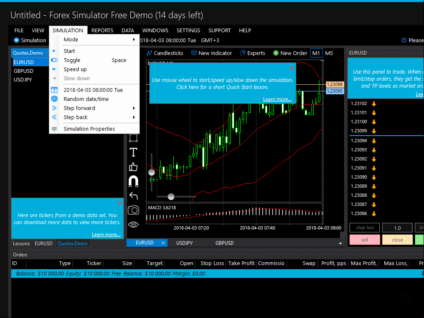Select EURUSD in the quotes list

(x=31, y=62)
